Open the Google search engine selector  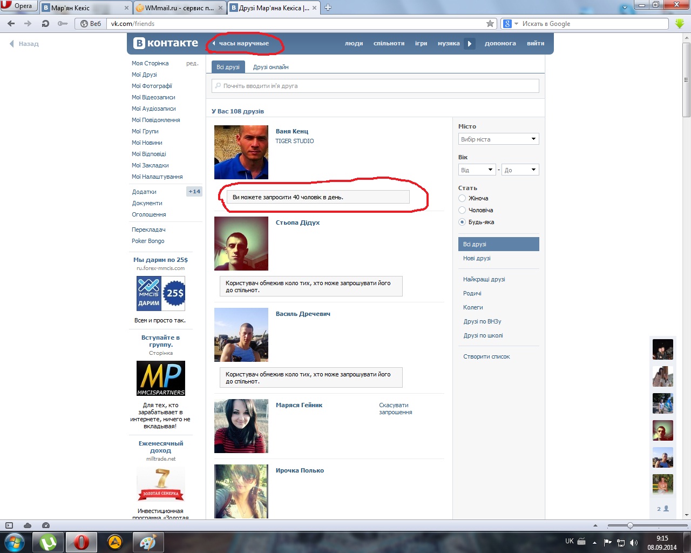tap(510, 24)
